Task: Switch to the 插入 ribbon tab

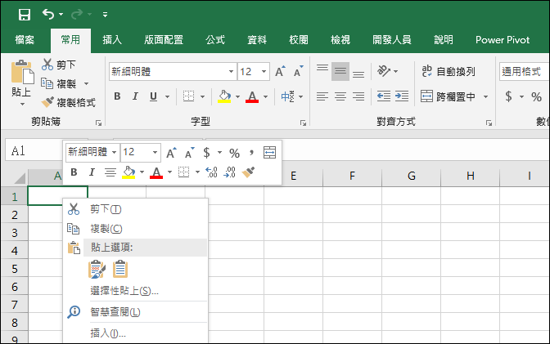Action: click(x=112, y=40)
